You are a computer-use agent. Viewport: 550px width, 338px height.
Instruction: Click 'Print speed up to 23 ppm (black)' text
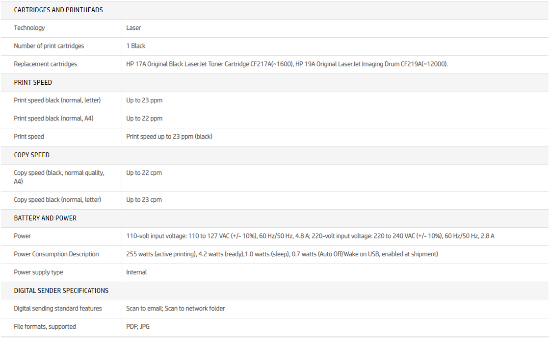[169, 137]
